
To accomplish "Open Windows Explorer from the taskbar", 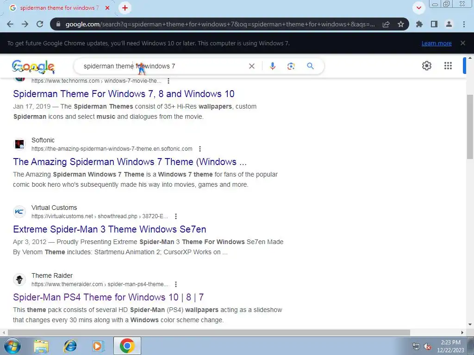I will 41,346.
